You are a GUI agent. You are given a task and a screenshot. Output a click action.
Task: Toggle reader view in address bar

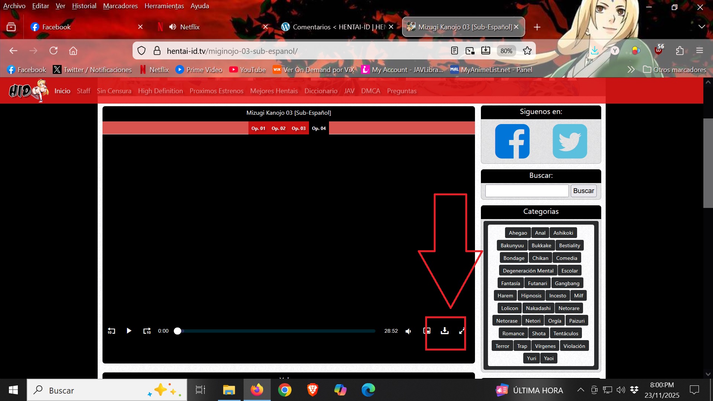(454, 51)
